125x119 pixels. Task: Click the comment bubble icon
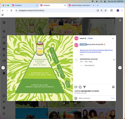pos(80,87)
